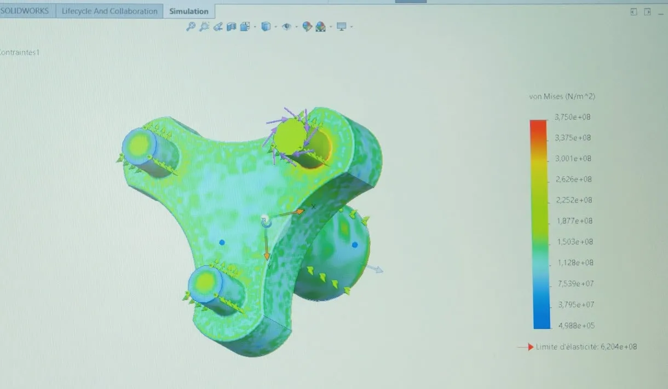Viewport: 668px width, 389px height.
Task: Click the Limite d'élasticité label
Action: tap(586, 347)
